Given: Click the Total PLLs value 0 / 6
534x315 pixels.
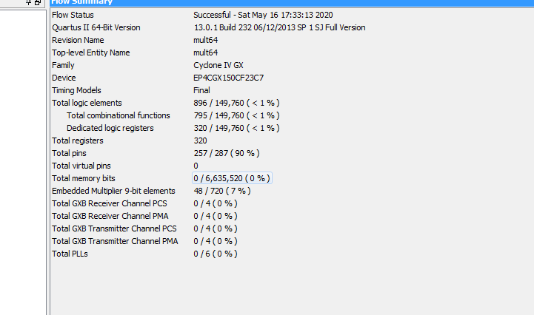Looking at the screenshot, I should 216,254.
